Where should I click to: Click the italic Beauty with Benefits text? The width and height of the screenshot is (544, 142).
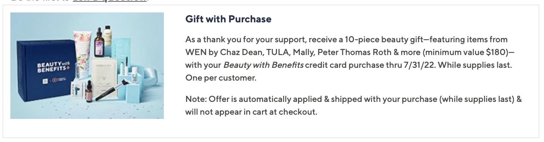click(x=263, y=65)
